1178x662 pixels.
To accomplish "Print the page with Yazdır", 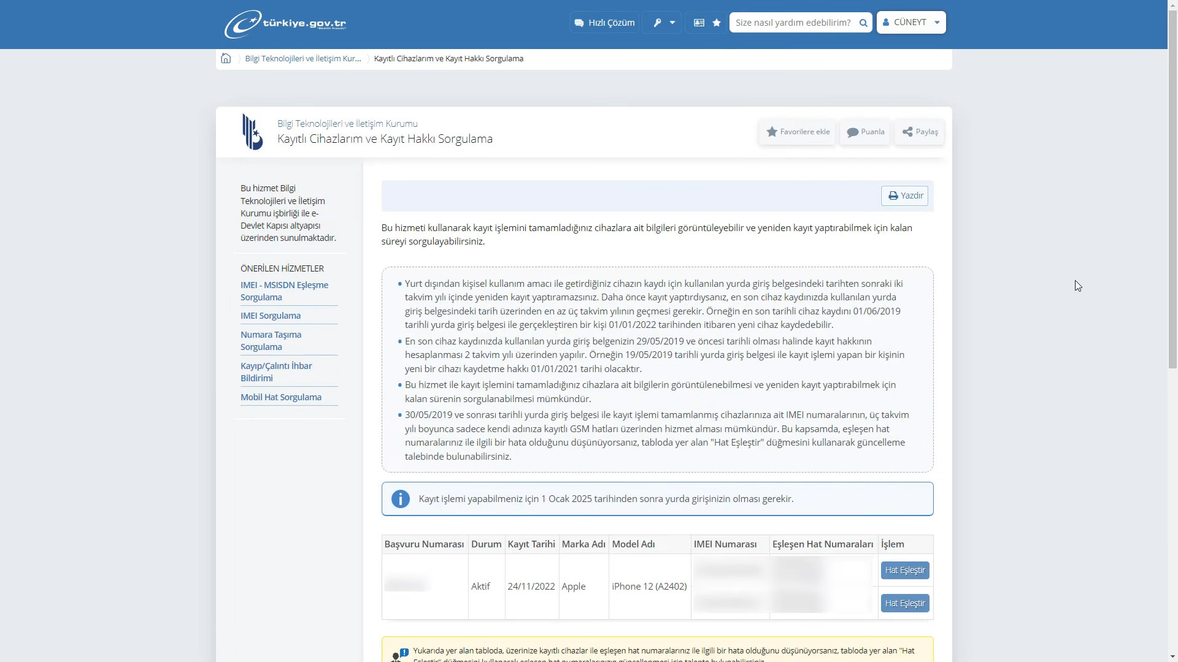I will click(x=905, y=196).
